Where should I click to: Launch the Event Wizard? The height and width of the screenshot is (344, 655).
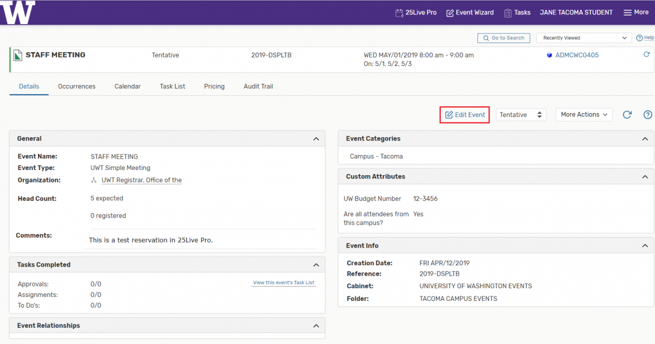[x=469, y=12]
